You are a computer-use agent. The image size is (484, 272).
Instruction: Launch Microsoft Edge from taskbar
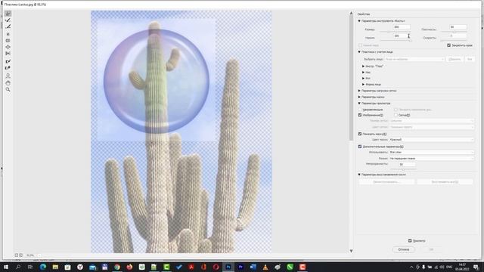coord(43,267)
